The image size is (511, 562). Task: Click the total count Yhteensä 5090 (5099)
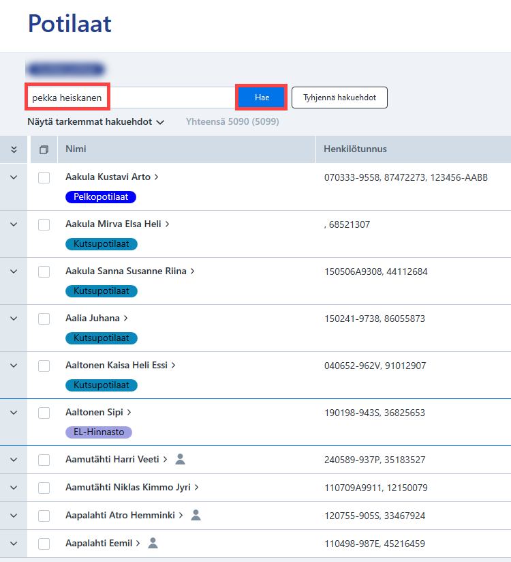point(232,122)
